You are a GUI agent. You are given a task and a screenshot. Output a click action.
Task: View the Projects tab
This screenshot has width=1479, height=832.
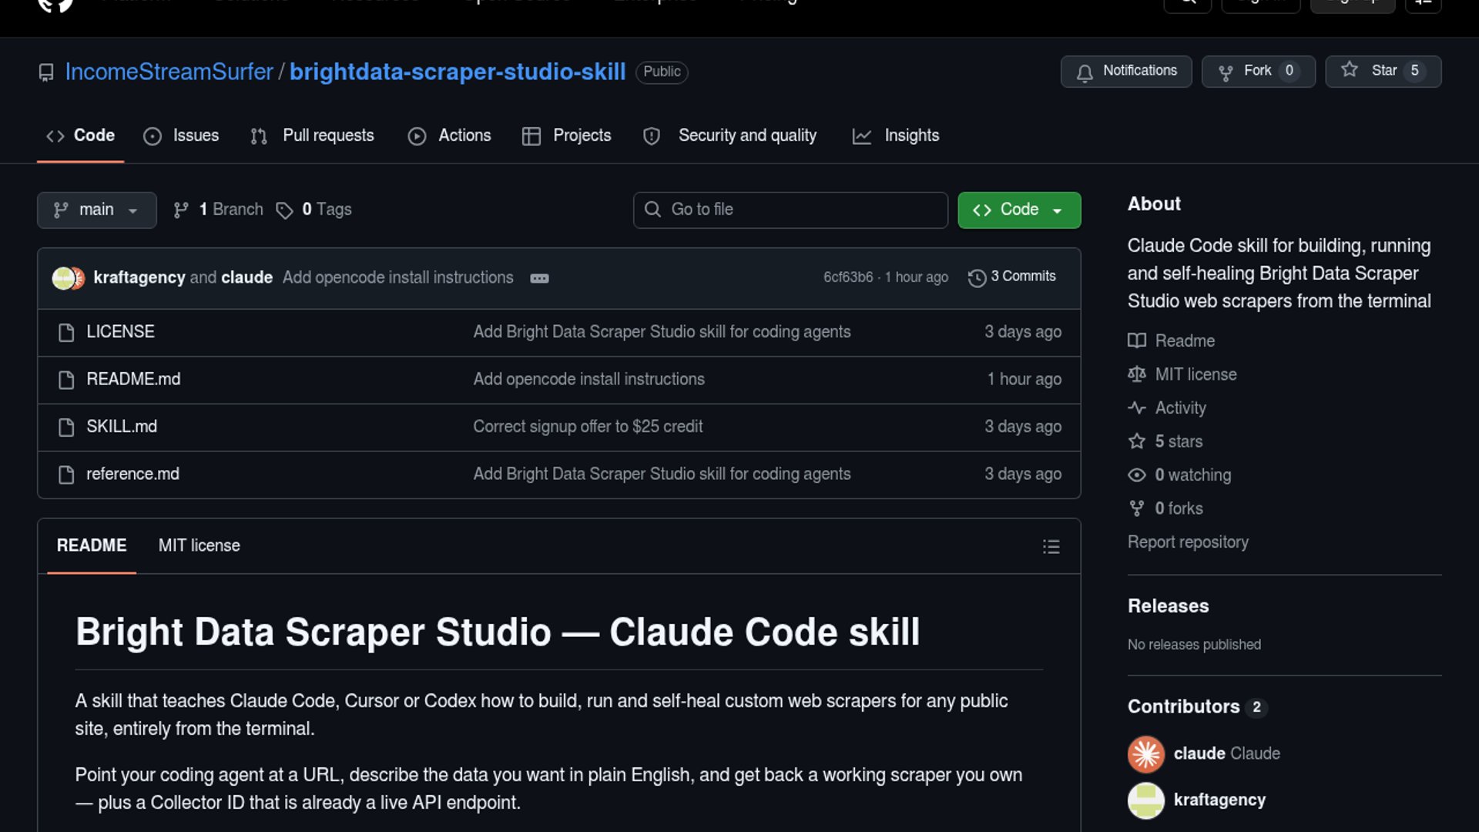pyautogui.click(x=567, y=136)
